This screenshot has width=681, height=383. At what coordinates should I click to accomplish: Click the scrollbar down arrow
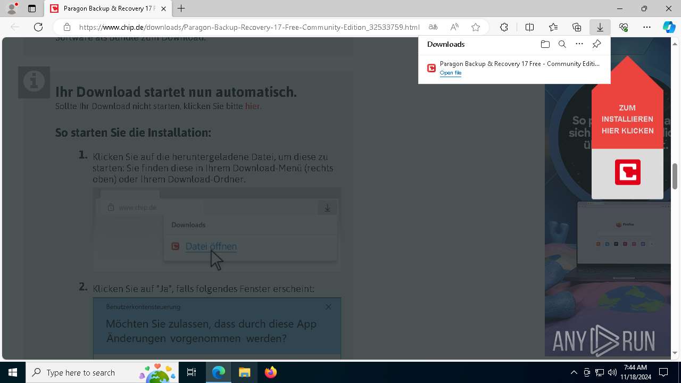point(675,353)
